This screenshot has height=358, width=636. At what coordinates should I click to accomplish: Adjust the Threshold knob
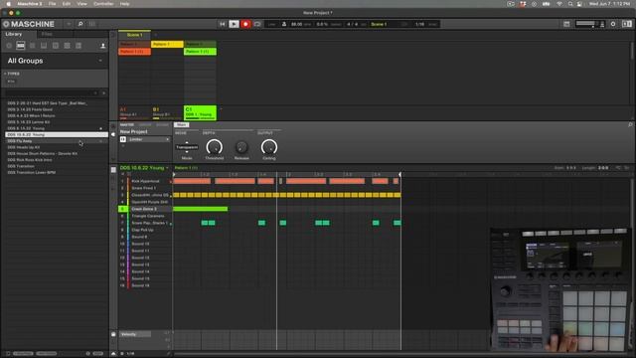(x=215, y=147)
